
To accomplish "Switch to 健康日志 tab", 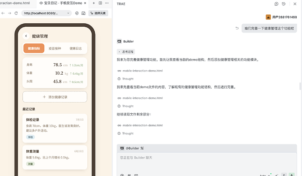I will point(75,48).
